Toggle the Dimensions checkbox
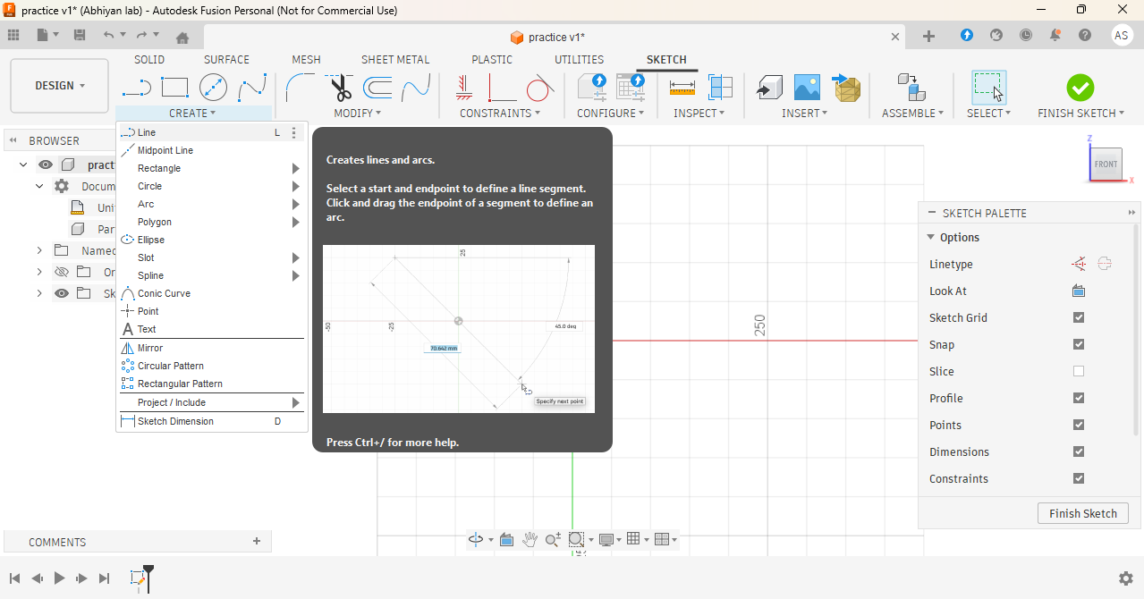Image resolution: width=1144 pixels, height=599 pixels. click(x=1079, y=451)
